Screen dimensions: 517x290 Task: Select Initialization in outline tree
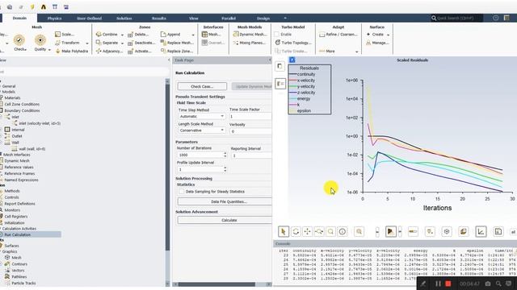coord(15,222)
